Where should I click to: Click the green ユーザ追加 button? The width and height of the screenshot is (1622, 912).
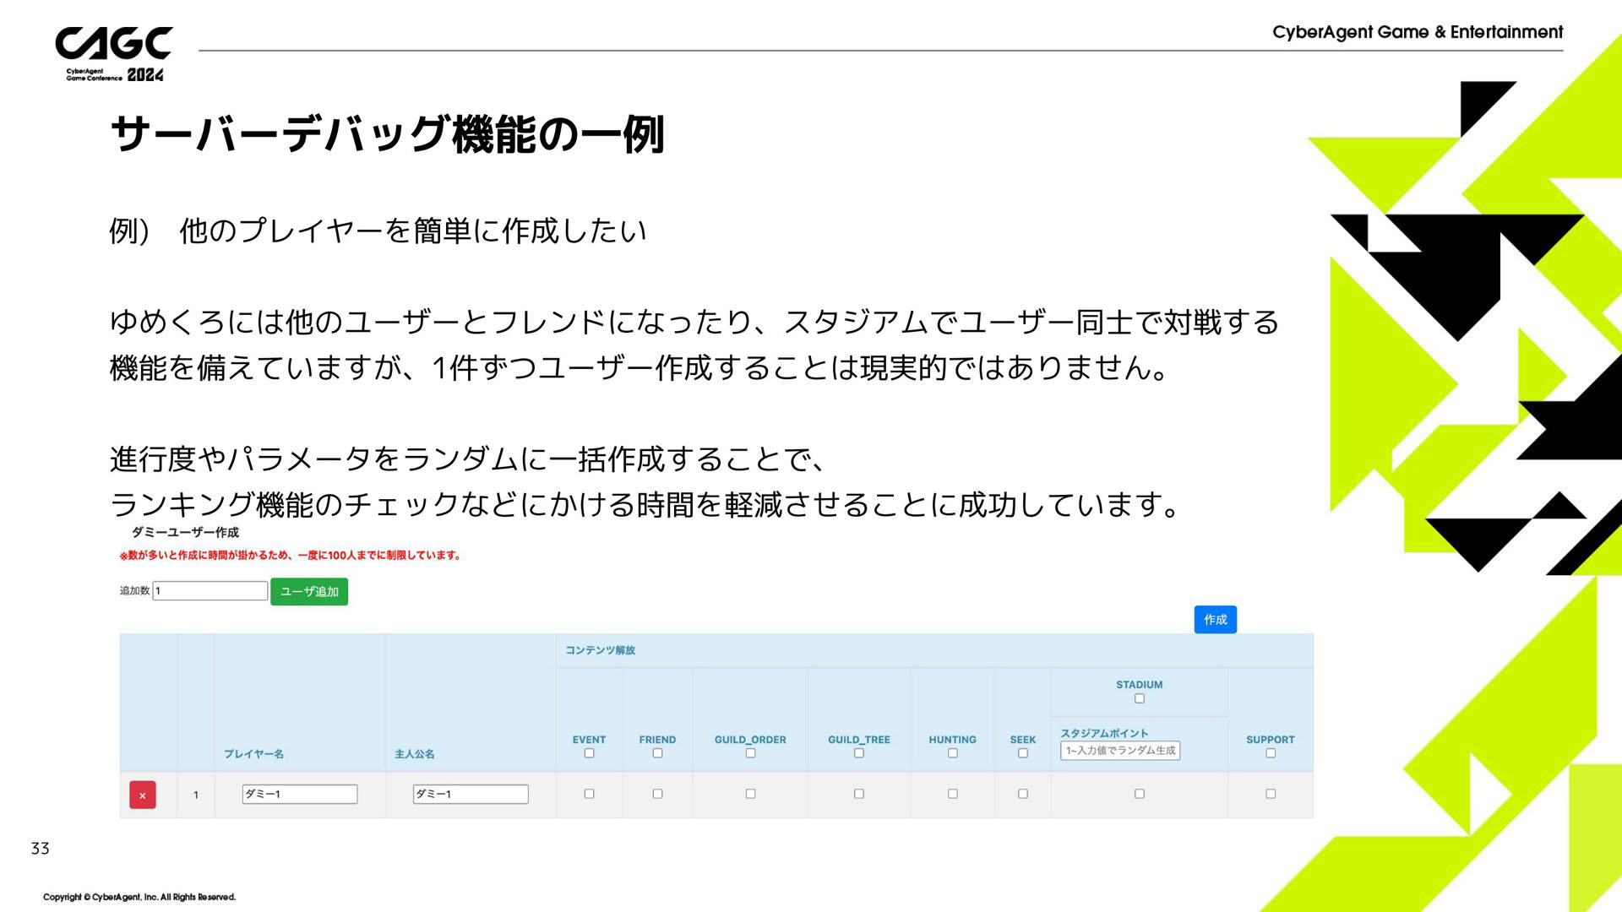coord(309,591)
